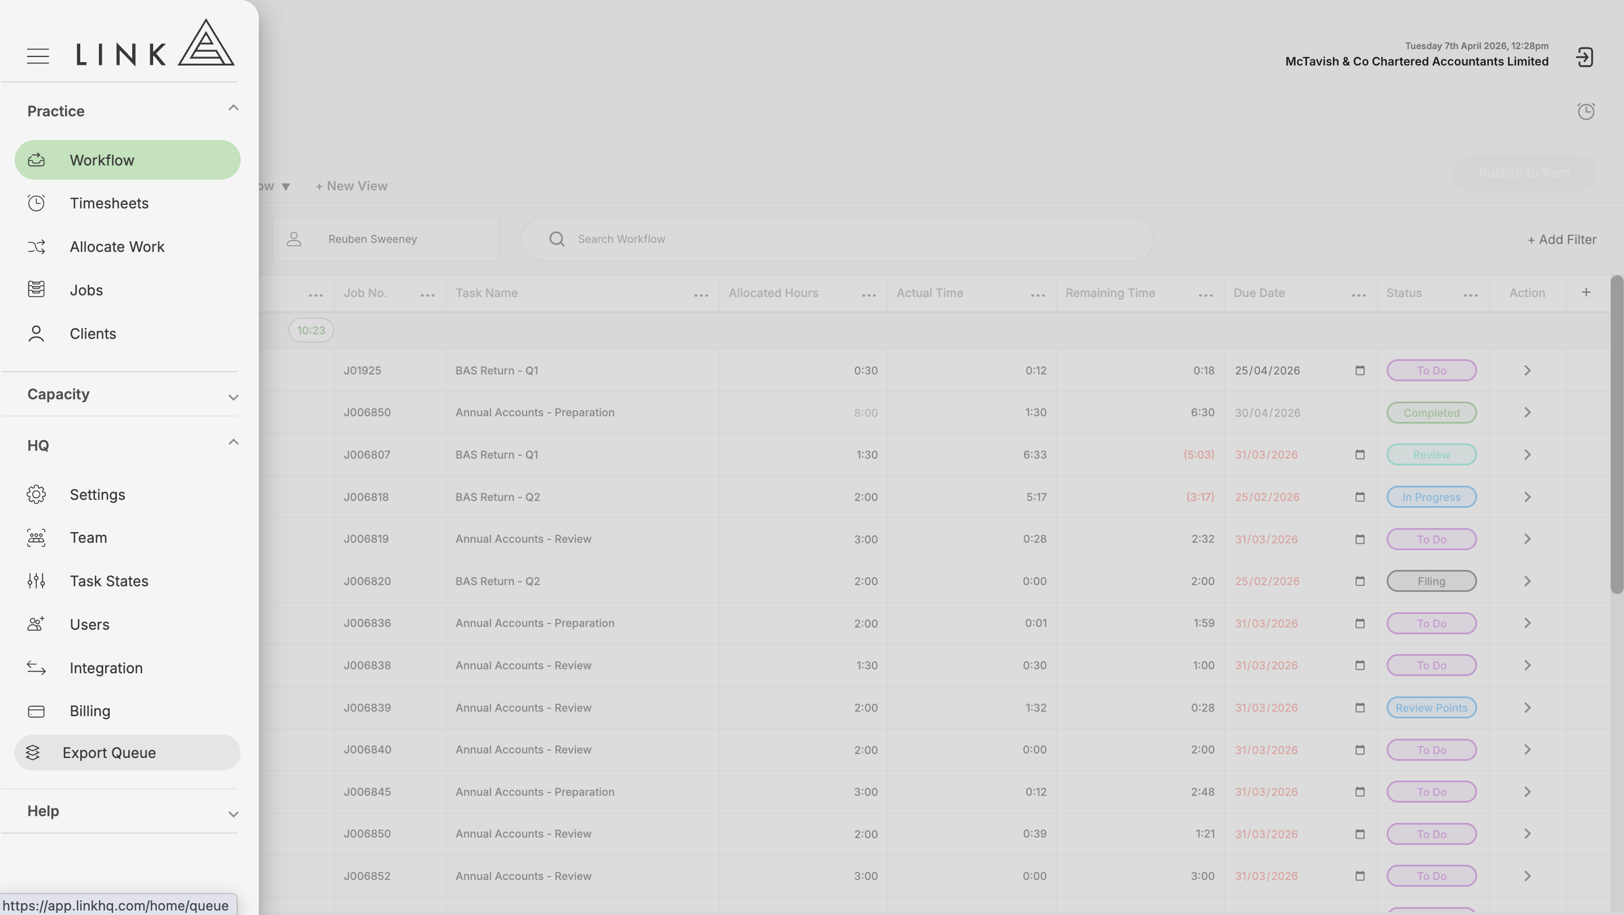The width and height of the screenshot is (1624, 915).
Task: Click the vertical table scrollbar
Action: tap(1617, 435)
